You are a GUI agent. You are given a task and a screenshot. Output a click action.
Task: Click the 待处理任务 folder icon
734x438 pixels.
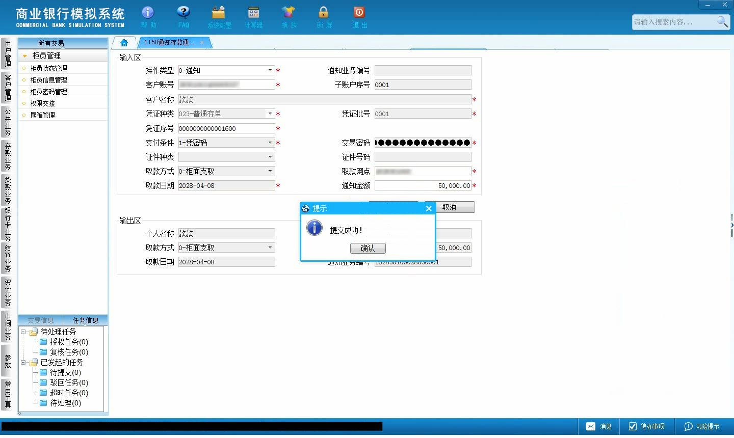[x=34, y=332]
